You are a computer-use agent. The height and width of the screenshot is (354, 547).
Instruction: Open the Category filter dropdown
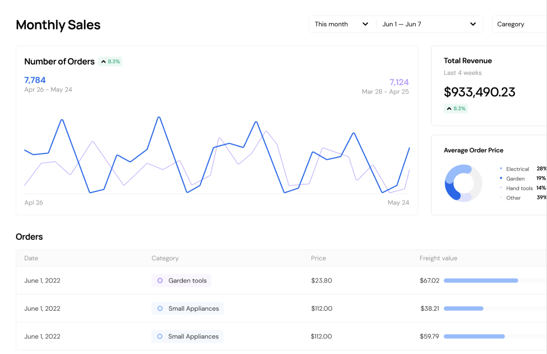coord(519,24)
